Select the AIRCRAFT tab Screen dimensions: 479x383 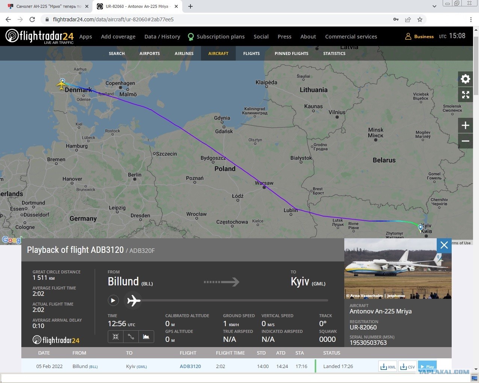click(x=219, y=53)
